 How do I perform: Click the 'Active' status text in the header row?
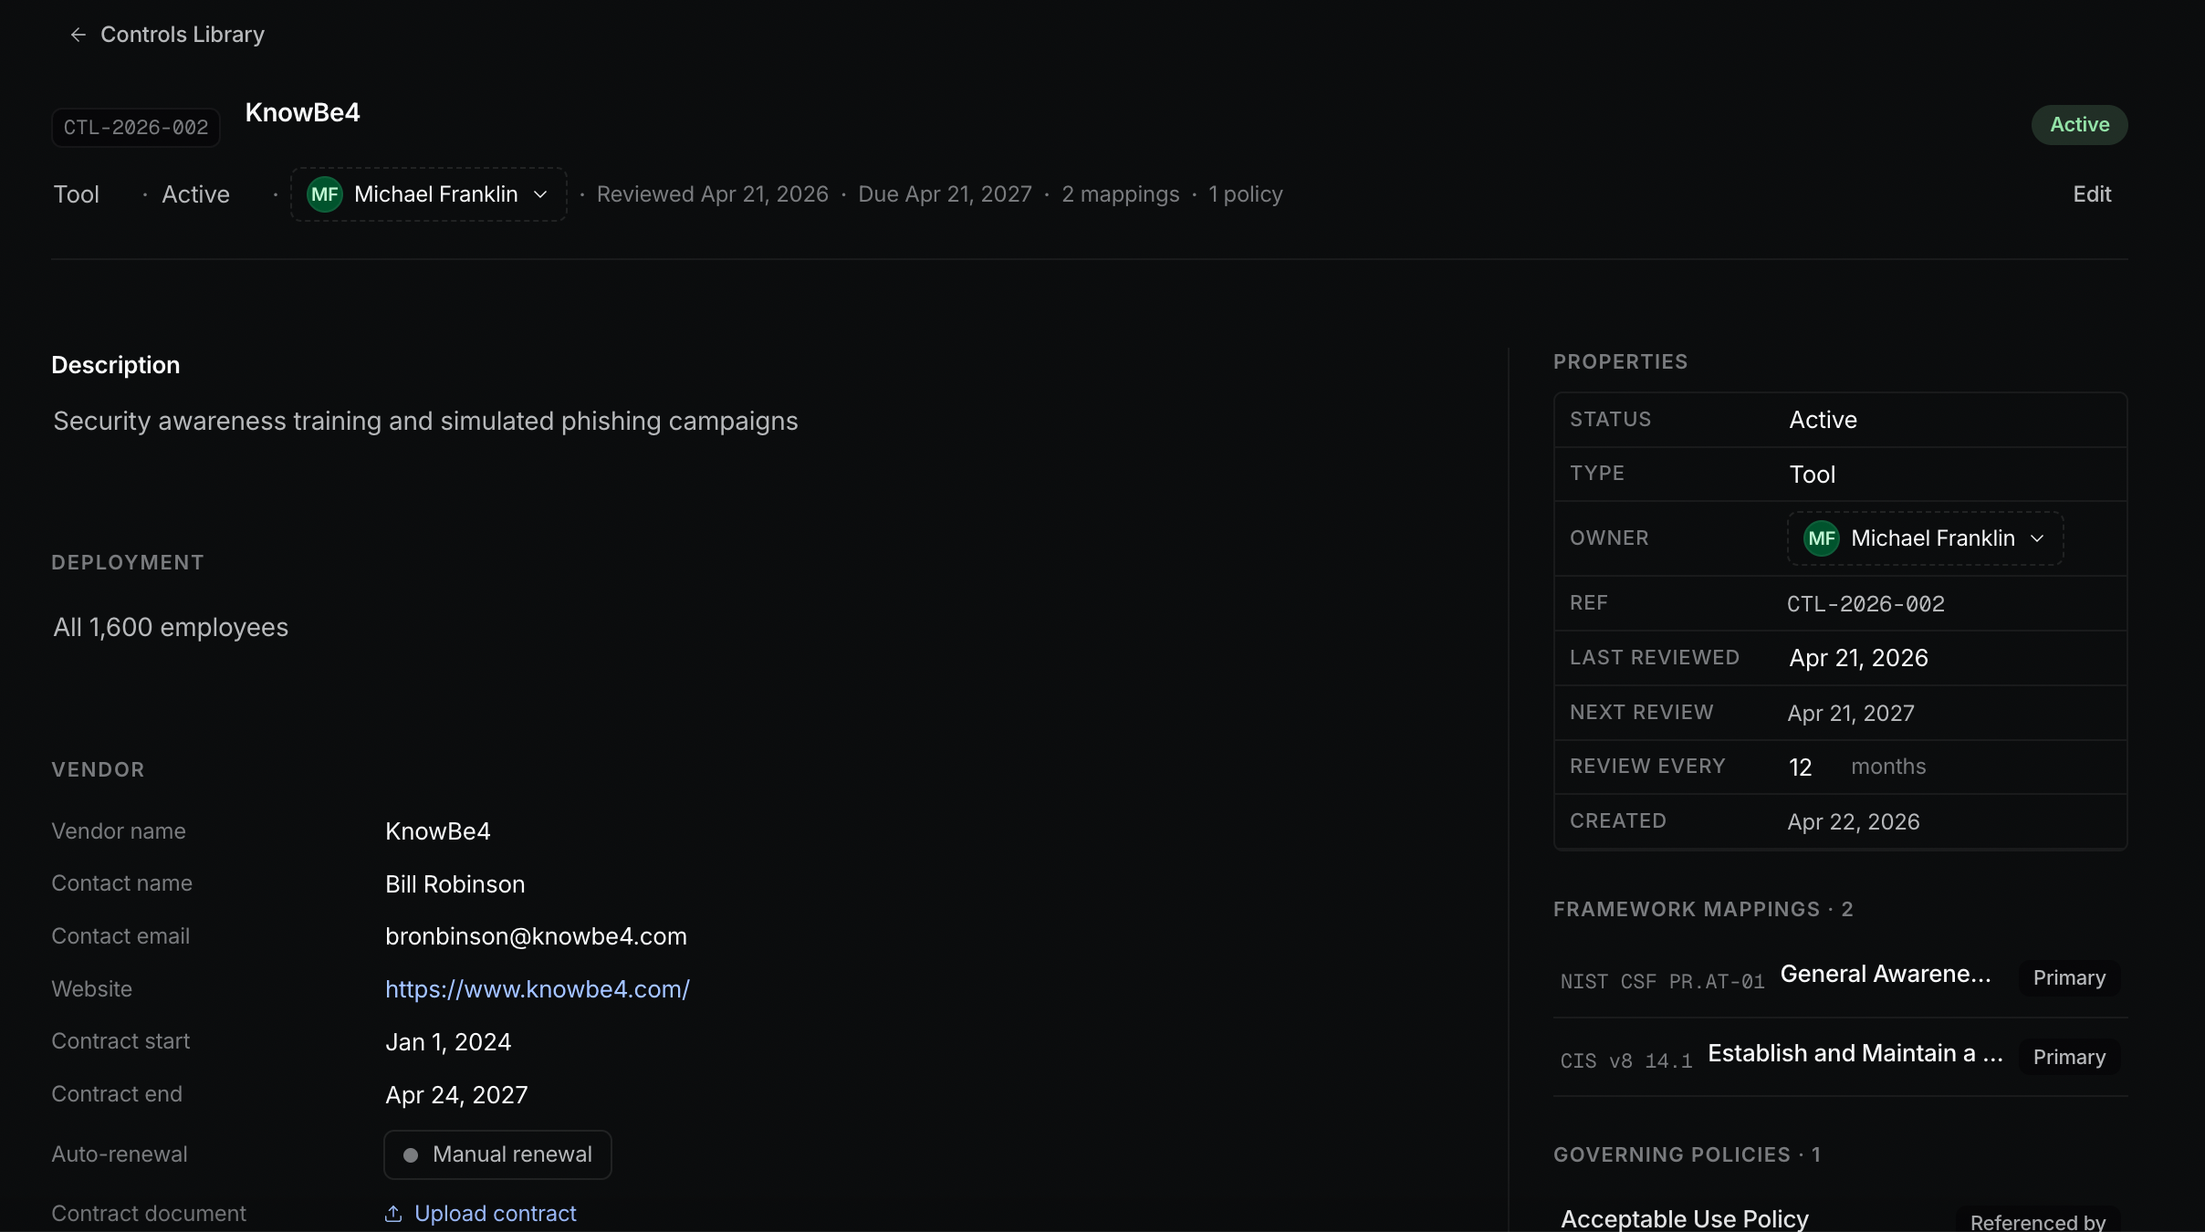196,194
